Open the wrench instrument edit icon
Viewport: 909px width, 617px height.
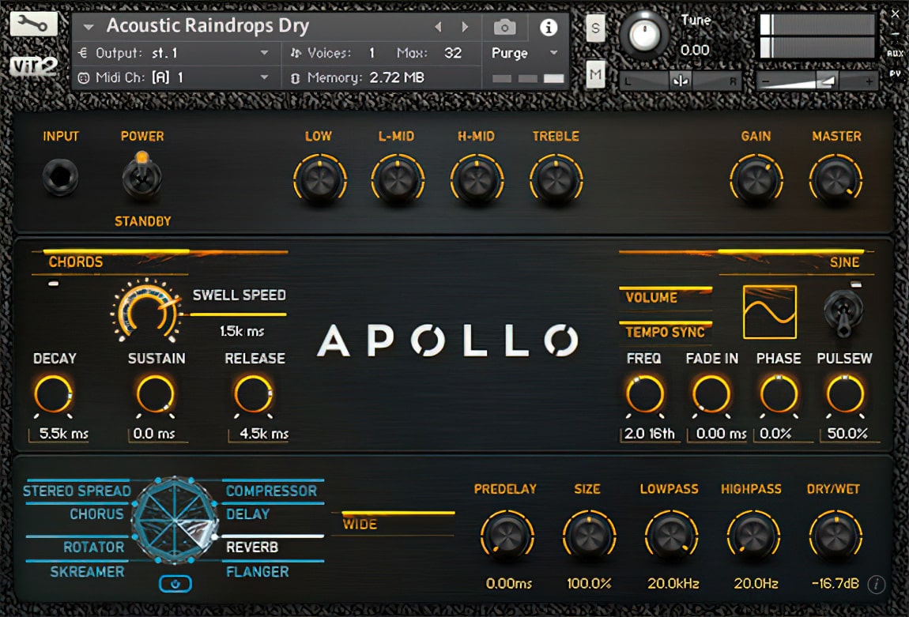click(x=34, y=24)
